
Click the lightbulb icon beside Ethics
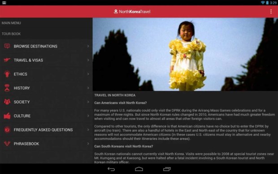[7, 74]
